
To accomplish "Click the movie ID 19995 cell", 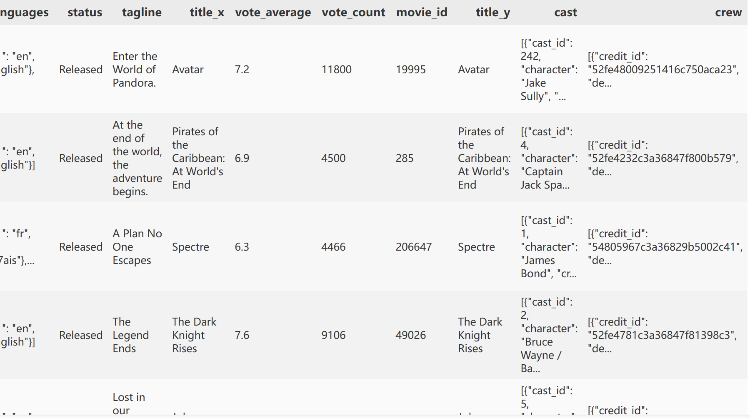I will pos(410,70).
